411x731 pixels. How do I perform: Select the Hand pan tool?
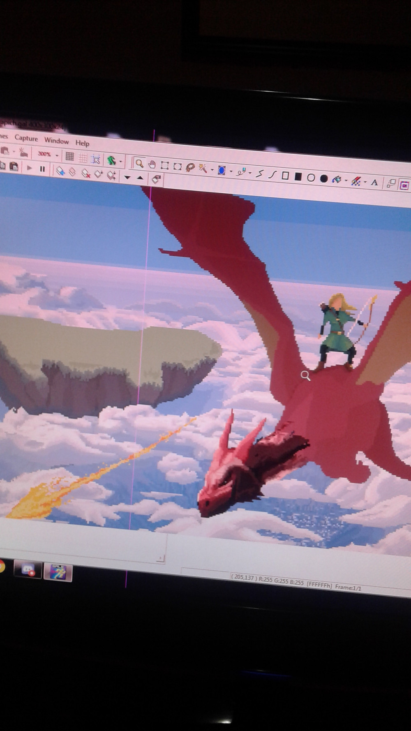click(x=152, y=164)
